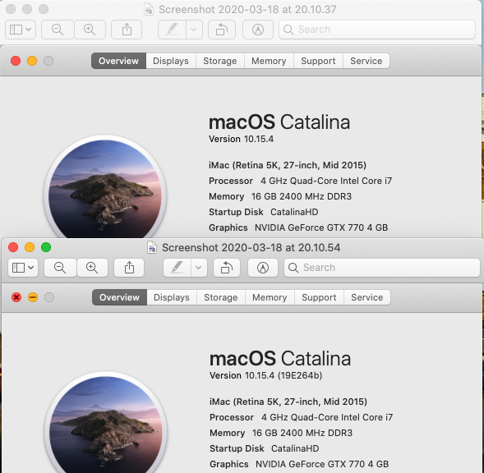
Task: Select the Overview tab in the lower screenshot
Action: tap(119, 297)
